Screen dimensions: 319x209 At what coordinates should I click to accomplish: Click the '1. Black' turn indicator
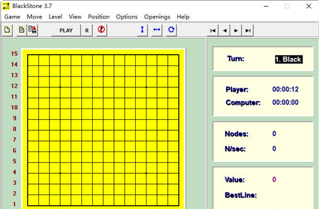[289, 60]
